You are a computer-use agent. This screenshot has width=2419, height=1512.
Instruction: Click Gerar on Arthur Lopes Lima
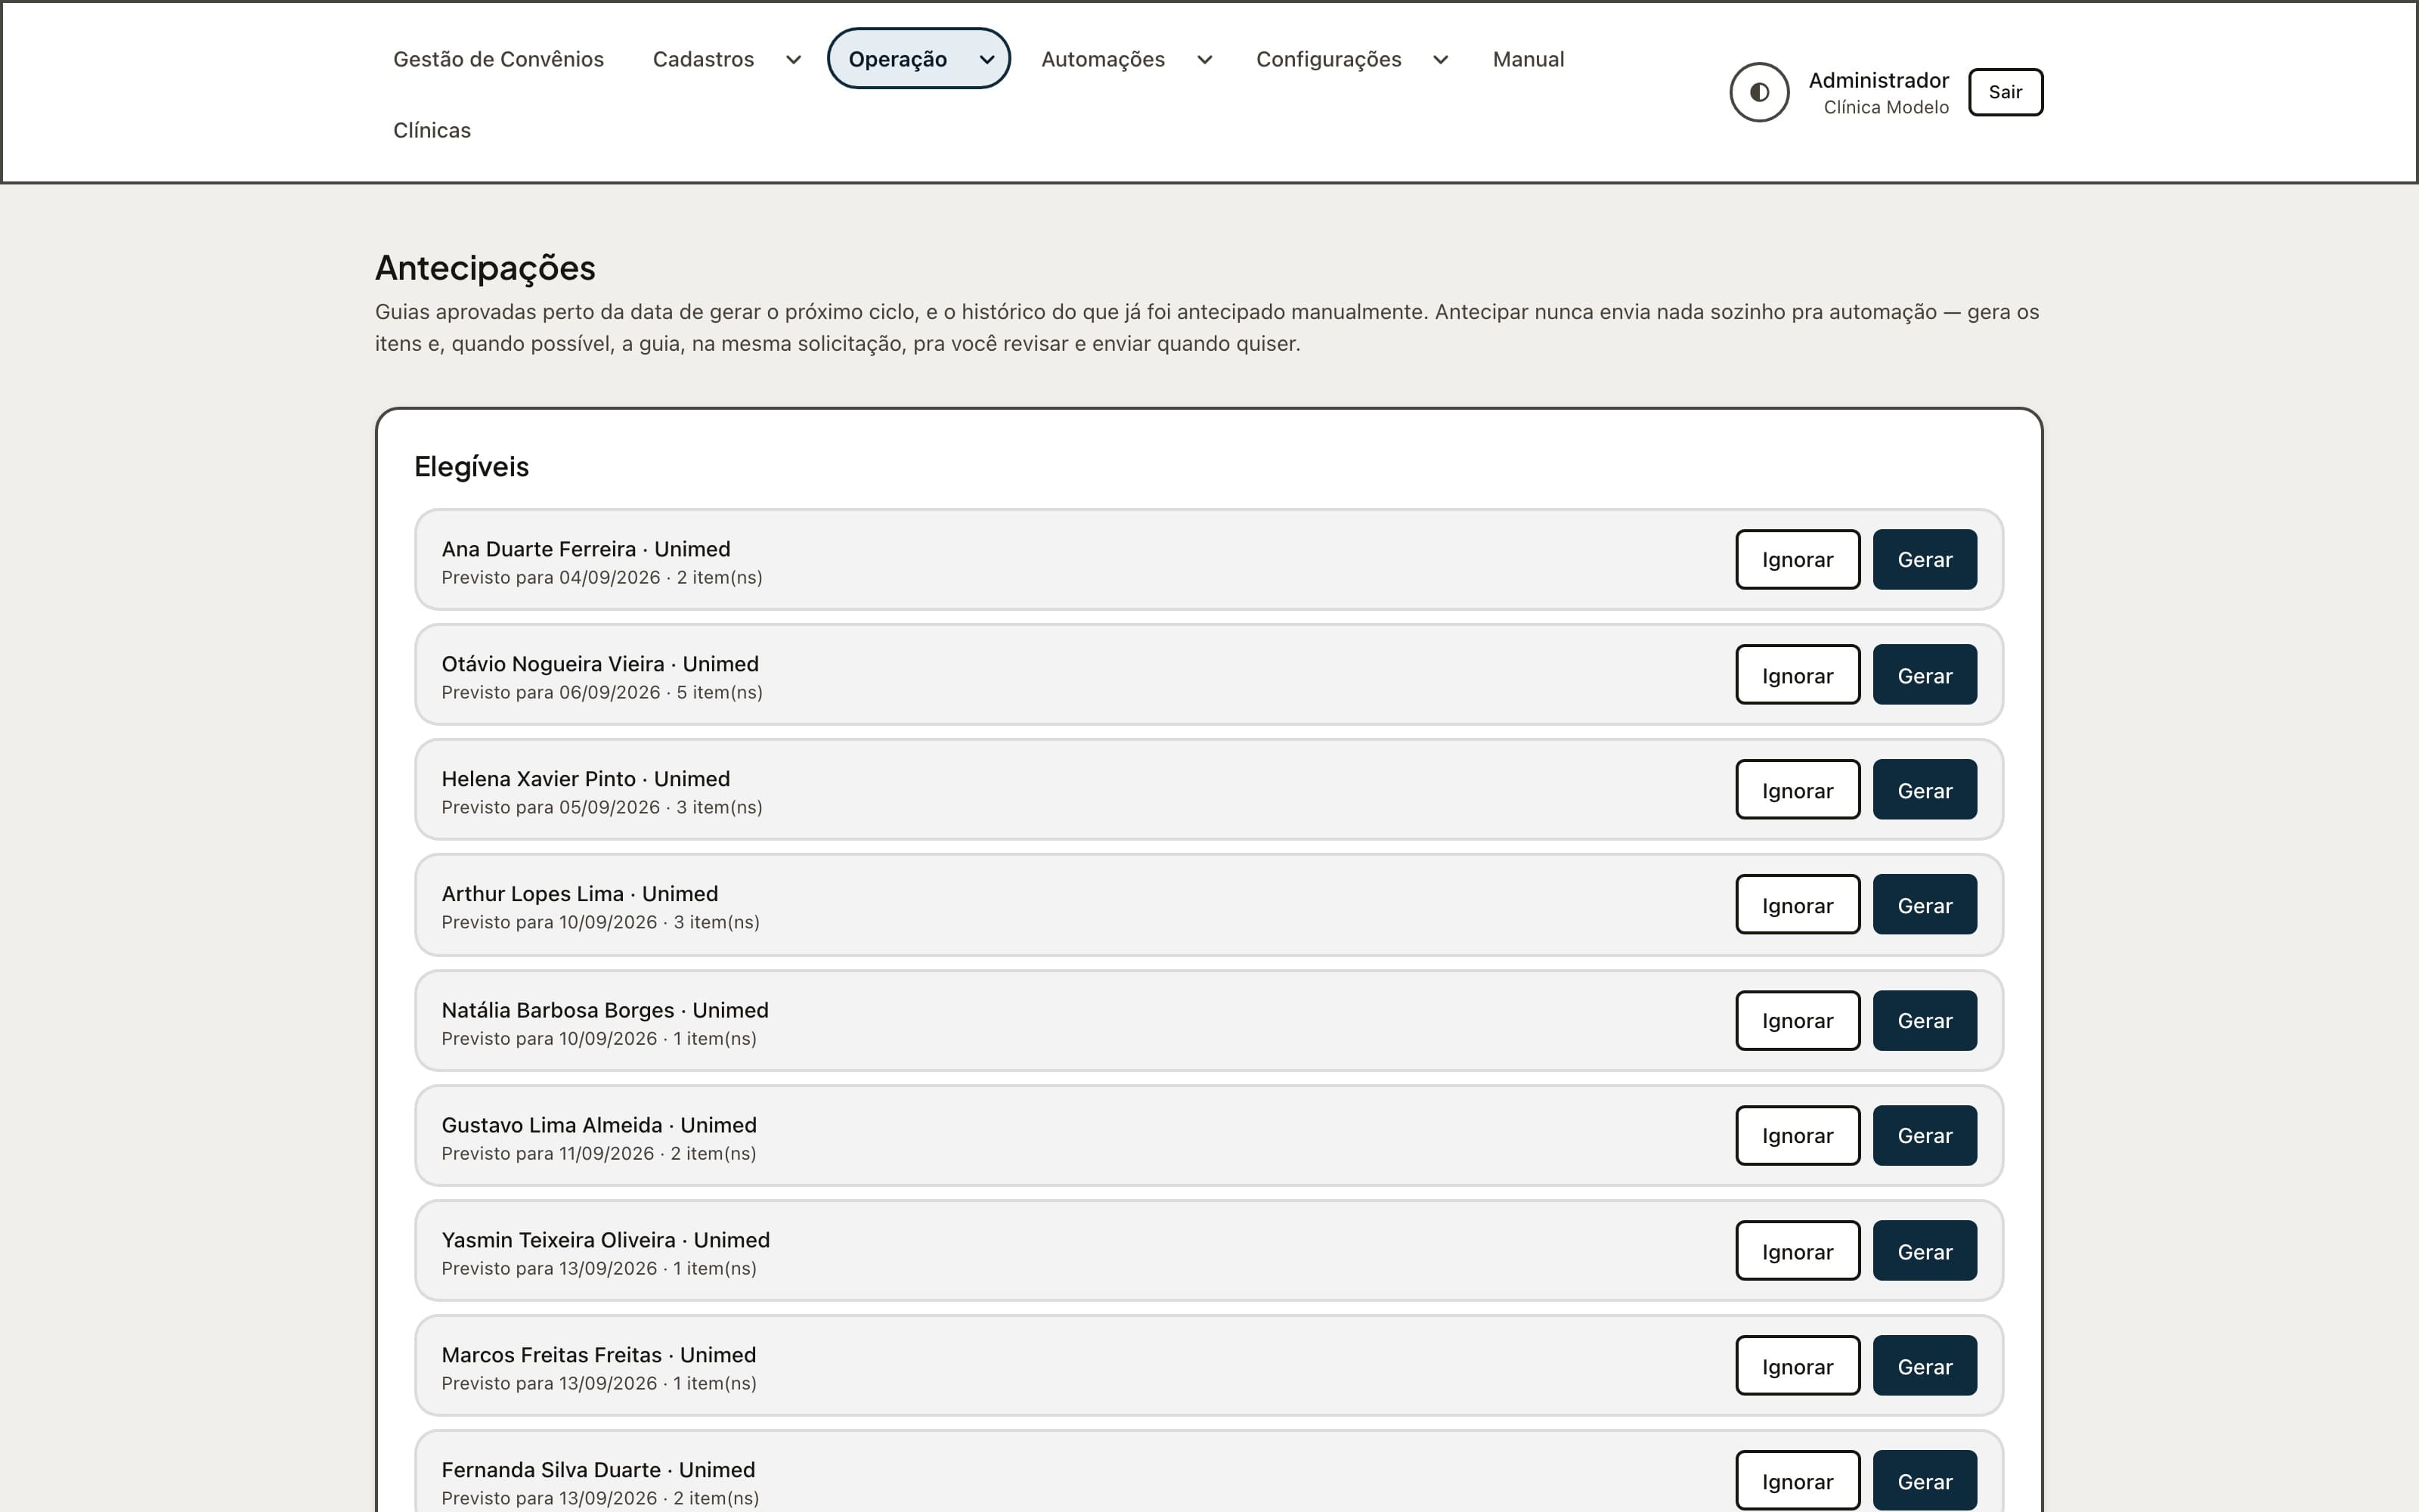click(1924, 905)
